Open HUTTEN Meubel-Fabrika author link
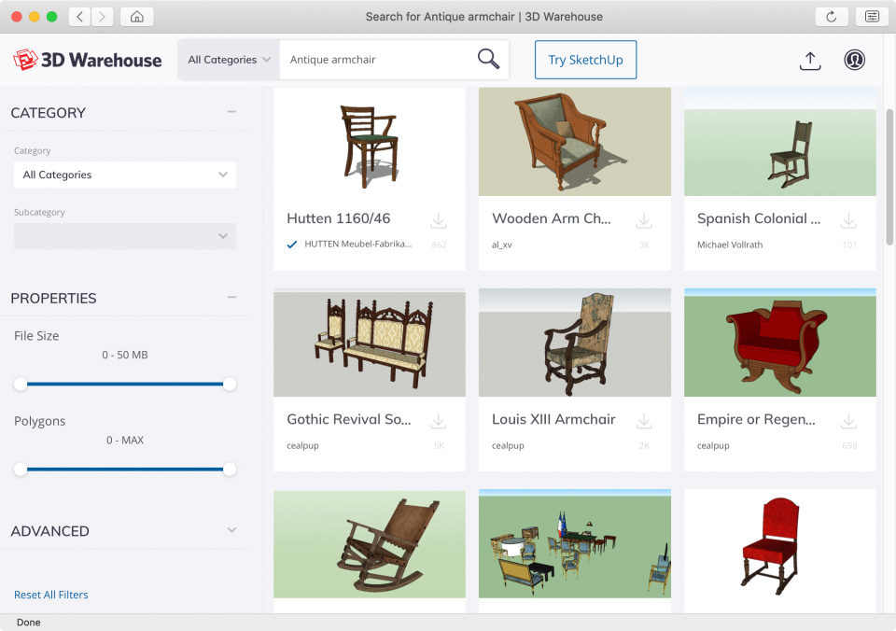 [357, 244]
